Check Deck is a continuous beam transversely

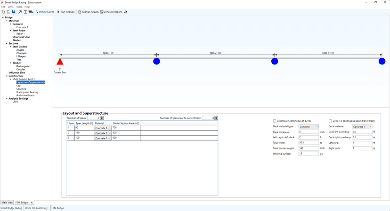pyautogui.click(x=330, y=121)
